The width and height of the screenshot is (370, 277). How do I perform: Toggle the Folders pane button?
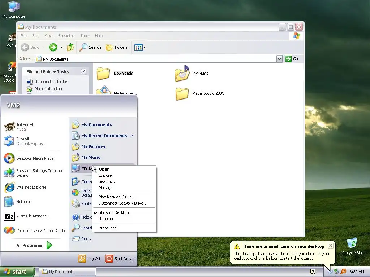coord(117,47)
